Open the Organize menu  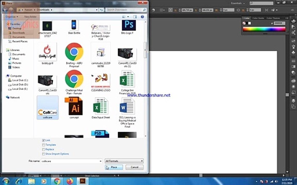[12, 17]
